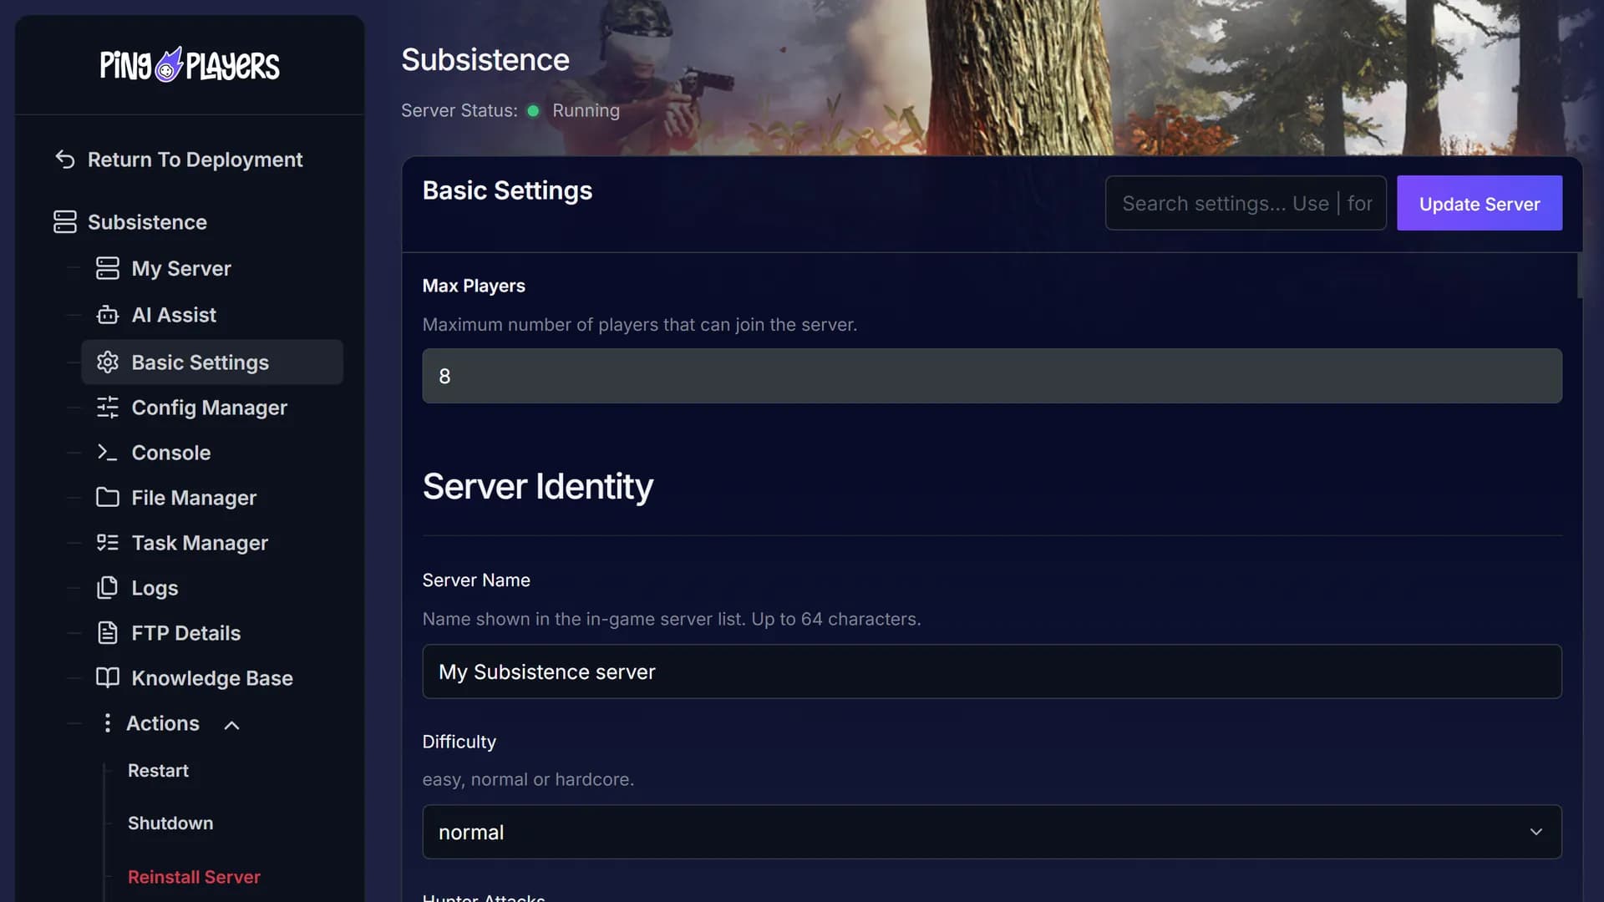The width and height of the screenshot is (1604, 902).
Task: Click the Config Manager sliders icon
Action: click(x=108, y=407)
